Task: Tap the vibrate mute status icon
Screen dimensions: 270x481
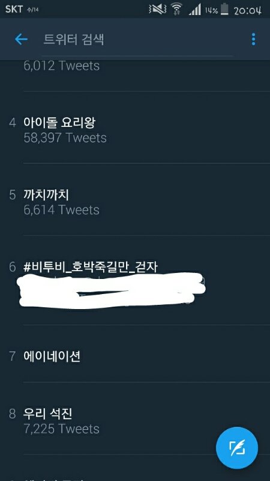Action: [157, 10]
